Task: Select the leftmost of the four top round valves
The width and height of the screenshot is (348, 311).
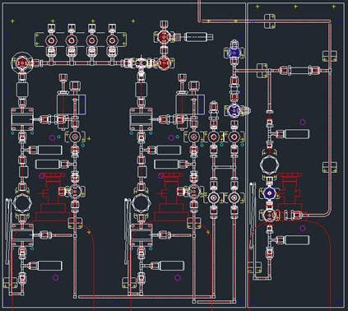Action: click(x=51, y=41)
